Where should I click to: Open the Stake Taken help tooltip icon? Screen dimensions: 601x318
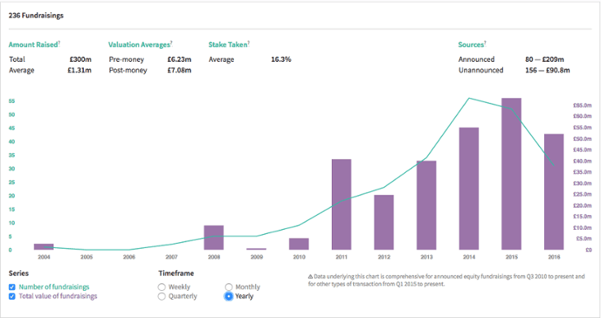coord(249,43)
